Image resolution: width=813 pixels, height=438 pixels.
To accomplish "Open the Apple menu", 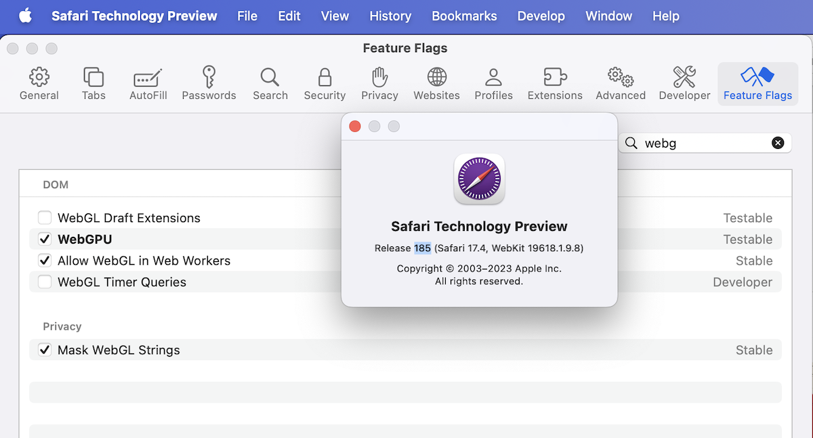I will coord(25,16).
